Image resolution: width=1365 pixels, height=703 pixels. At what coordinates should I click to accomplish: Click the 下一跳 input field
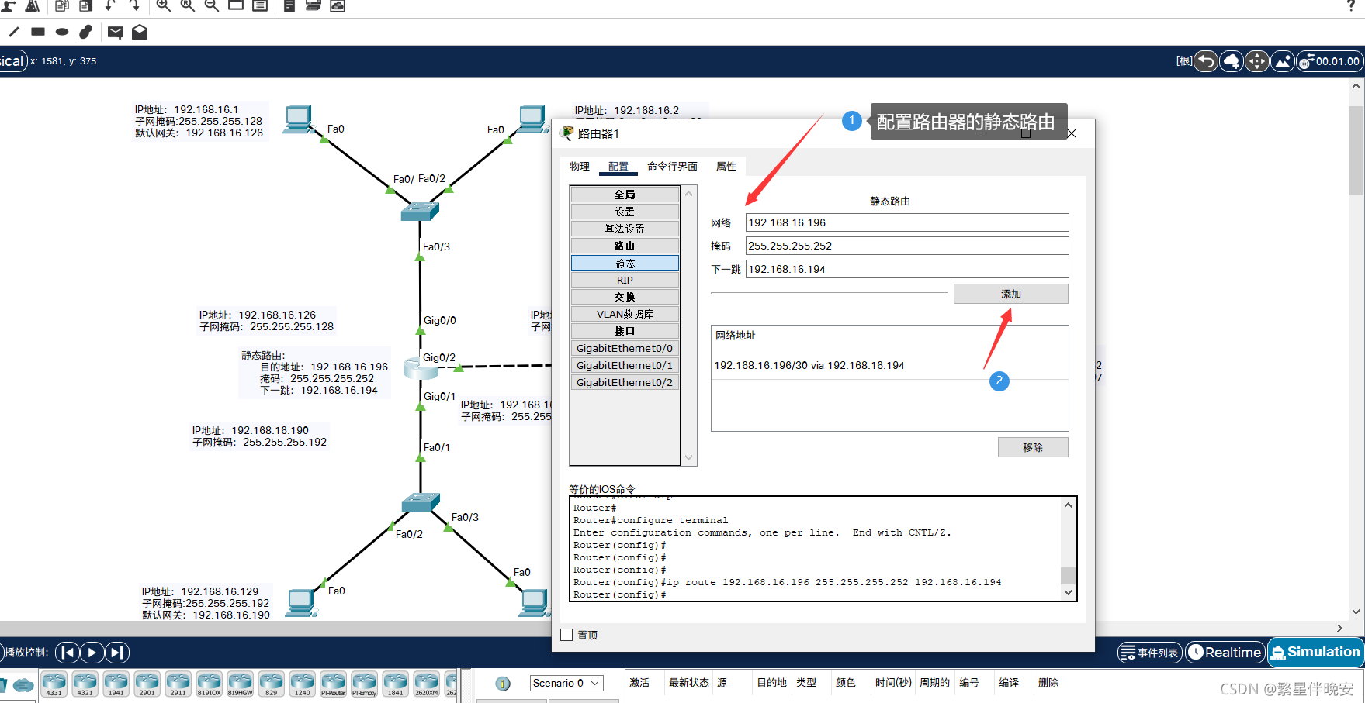(x=907, y=269)
